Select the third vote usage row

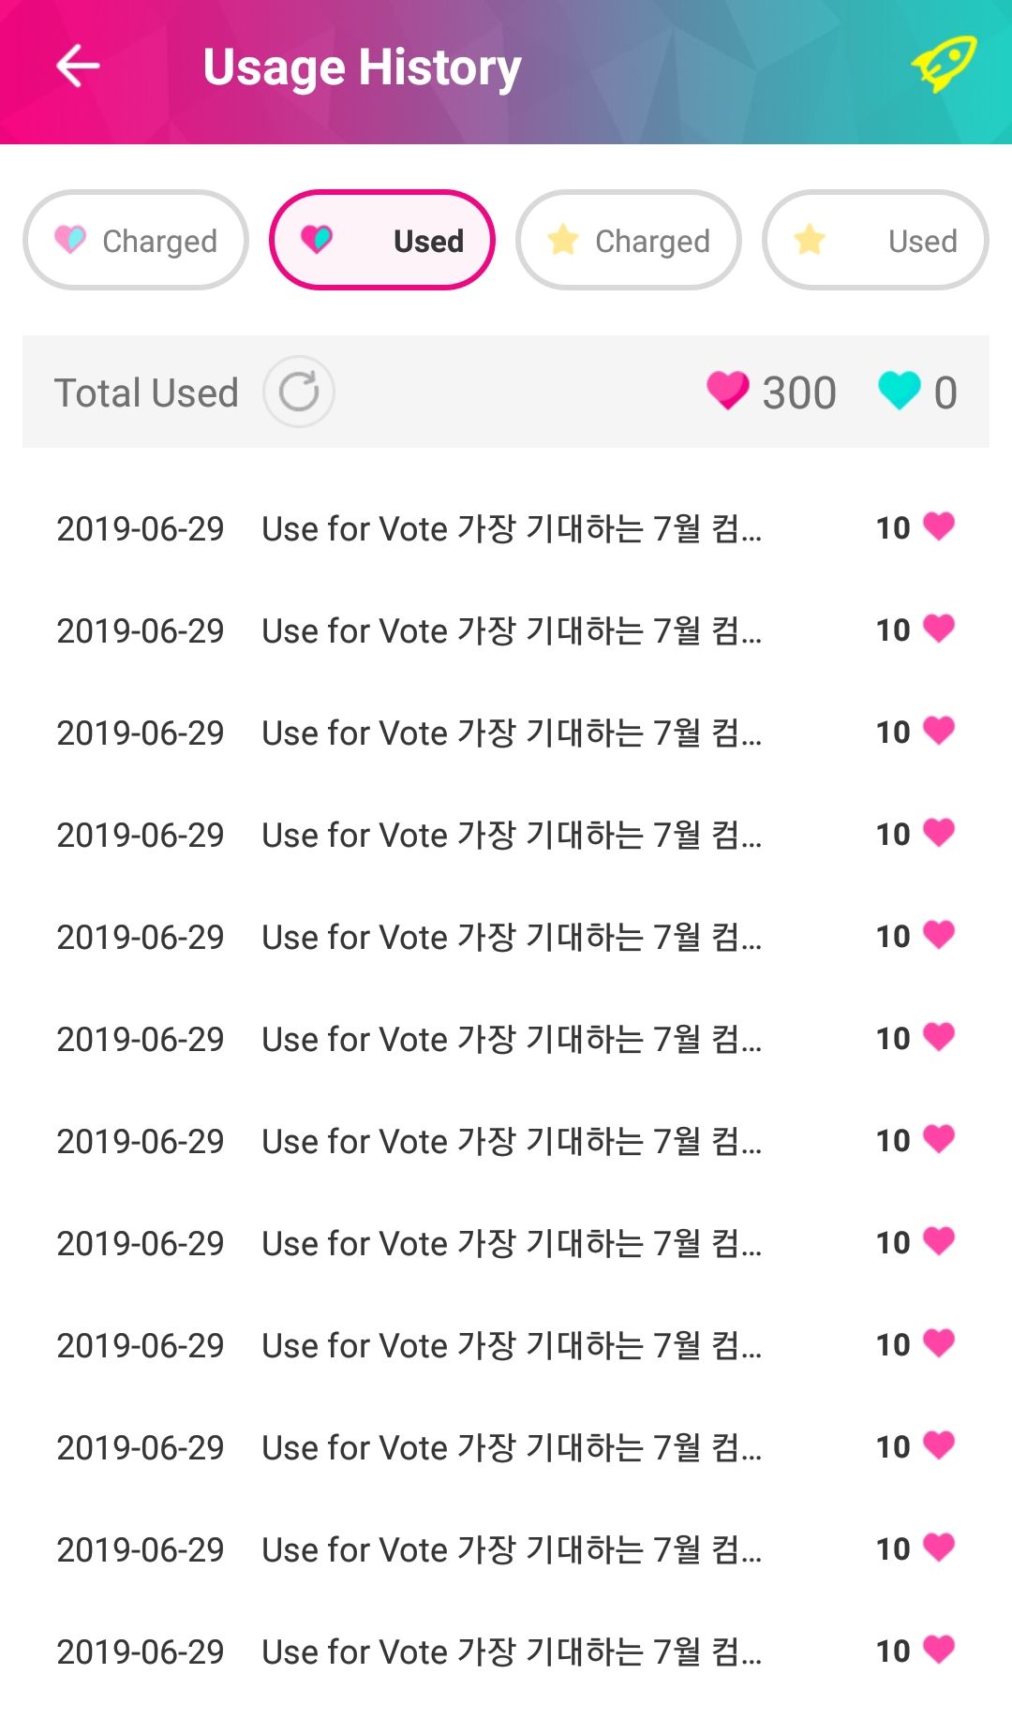click(409, 733)
